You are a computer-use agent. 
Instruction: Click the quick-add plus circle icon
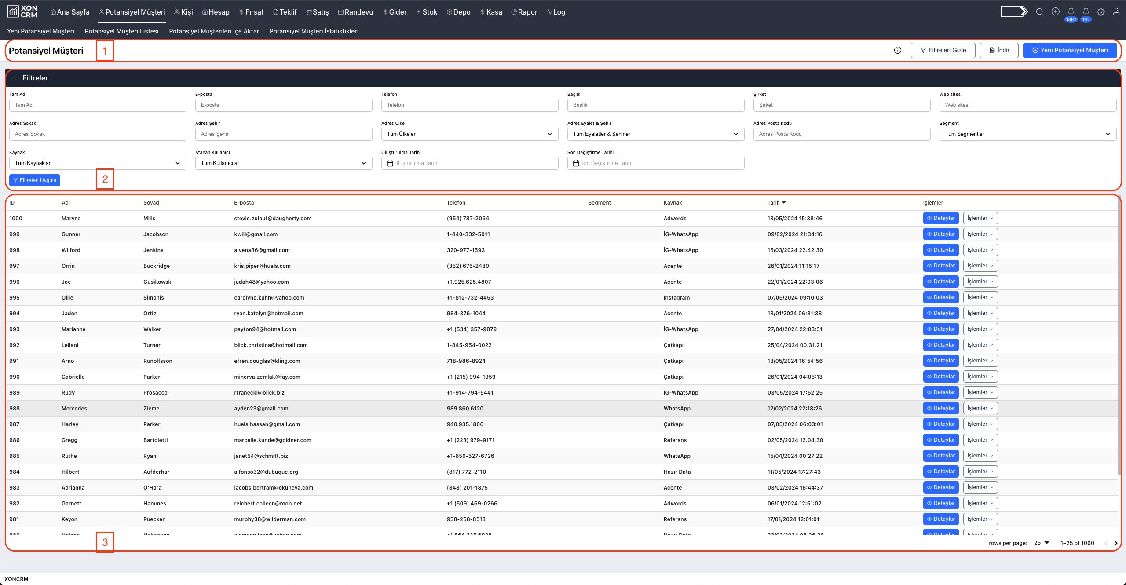(1056, 12)
